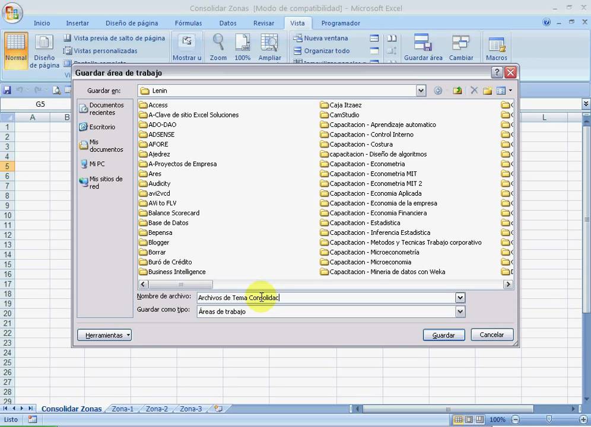Image resolution: width=591 pixels, height=427 pixels.
Task: Click the Office button logo
Action: (x=12, y=12)
